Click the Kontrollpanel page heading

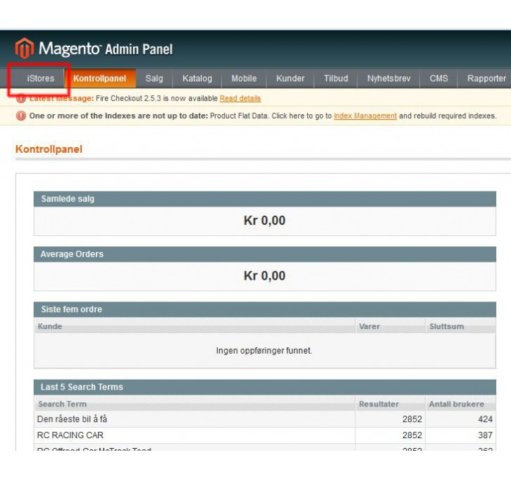coord(49,149)
